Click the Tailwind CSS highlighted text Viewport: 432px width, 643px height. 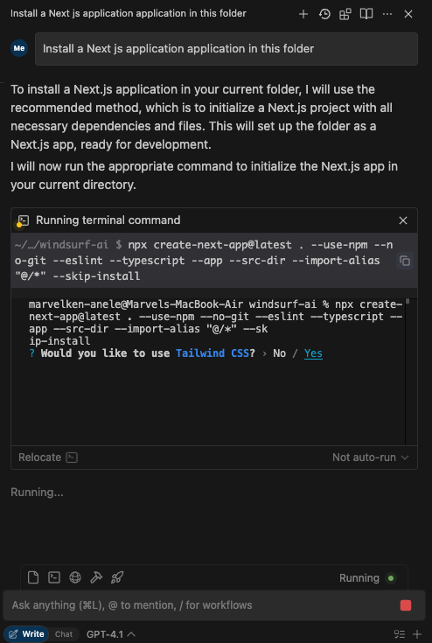point(212,353)
